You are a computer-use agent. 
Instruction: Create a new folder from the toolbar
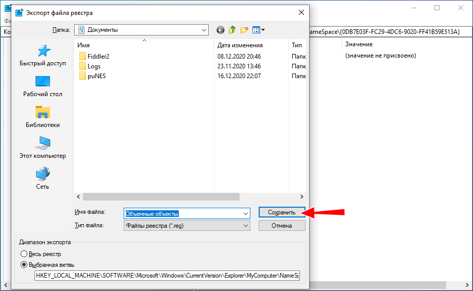(244, 30)
